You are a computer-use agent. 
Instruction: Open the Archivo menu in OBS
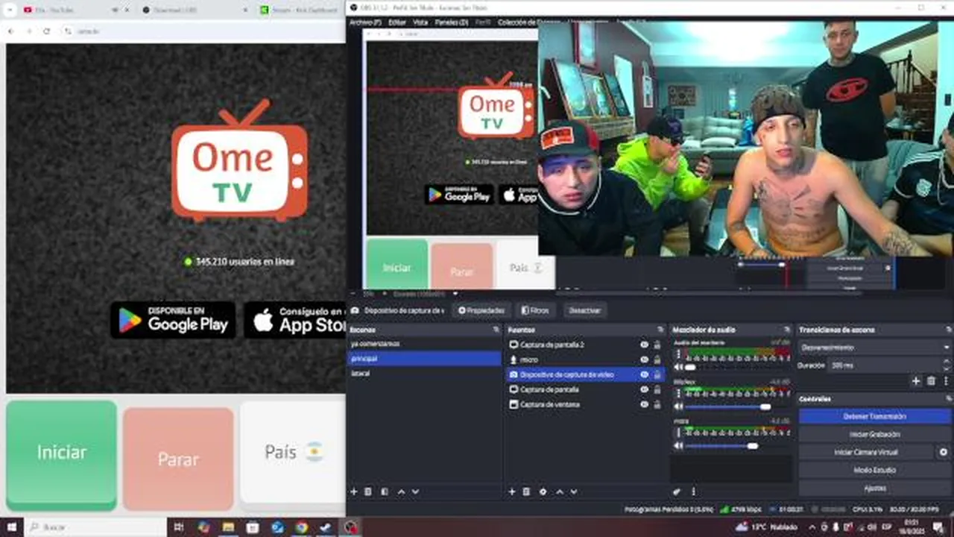365,22
